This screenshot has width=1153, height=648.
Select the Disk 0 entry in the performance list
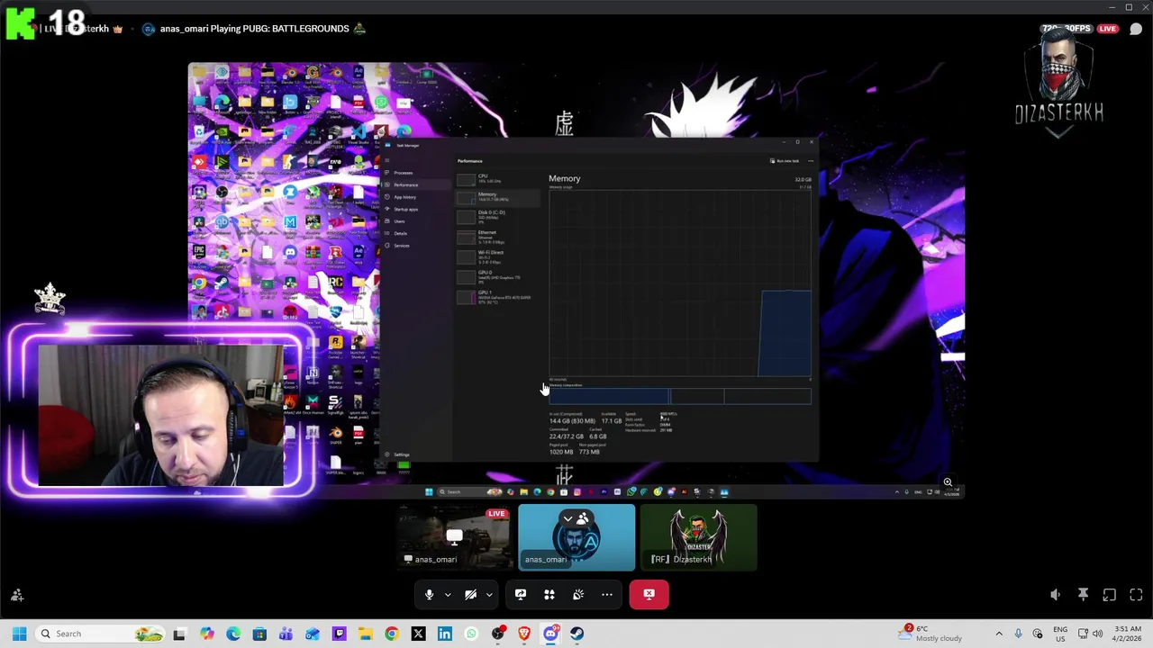497,216
